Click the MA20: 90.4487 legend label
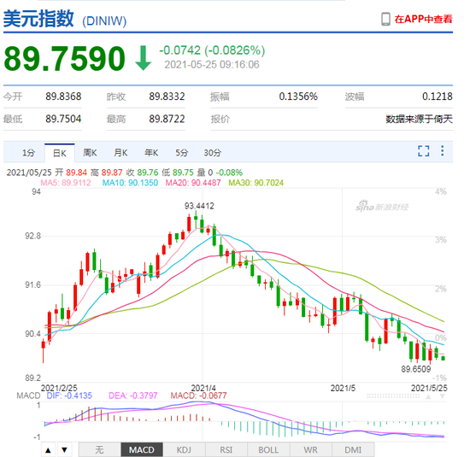 [x=193, y=183]
